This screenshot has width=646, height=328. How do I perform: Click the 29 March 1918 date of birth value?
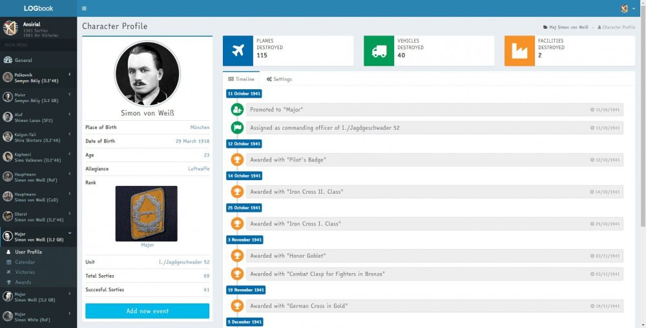click(193, 141)
